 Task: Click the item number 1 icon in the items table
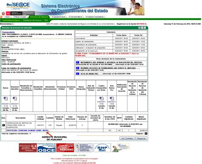coord(3,125)
